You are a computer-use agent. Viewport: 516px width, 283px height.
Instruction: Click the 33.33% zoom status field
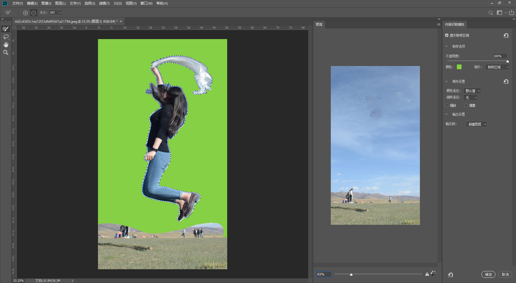(18, 281)
